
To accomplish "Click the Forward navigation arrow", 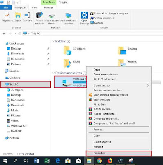I will click(10, 33).
